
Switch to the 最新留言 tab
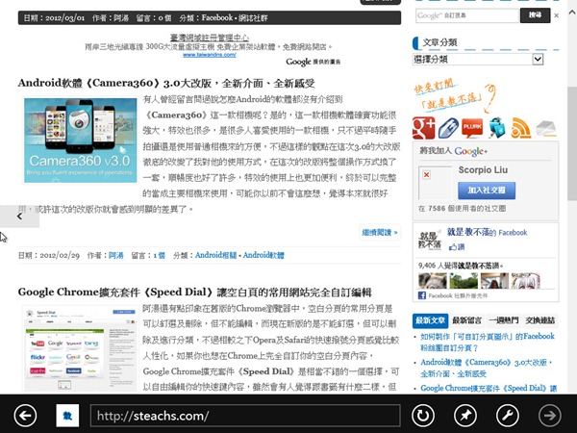tap(466, 320)
